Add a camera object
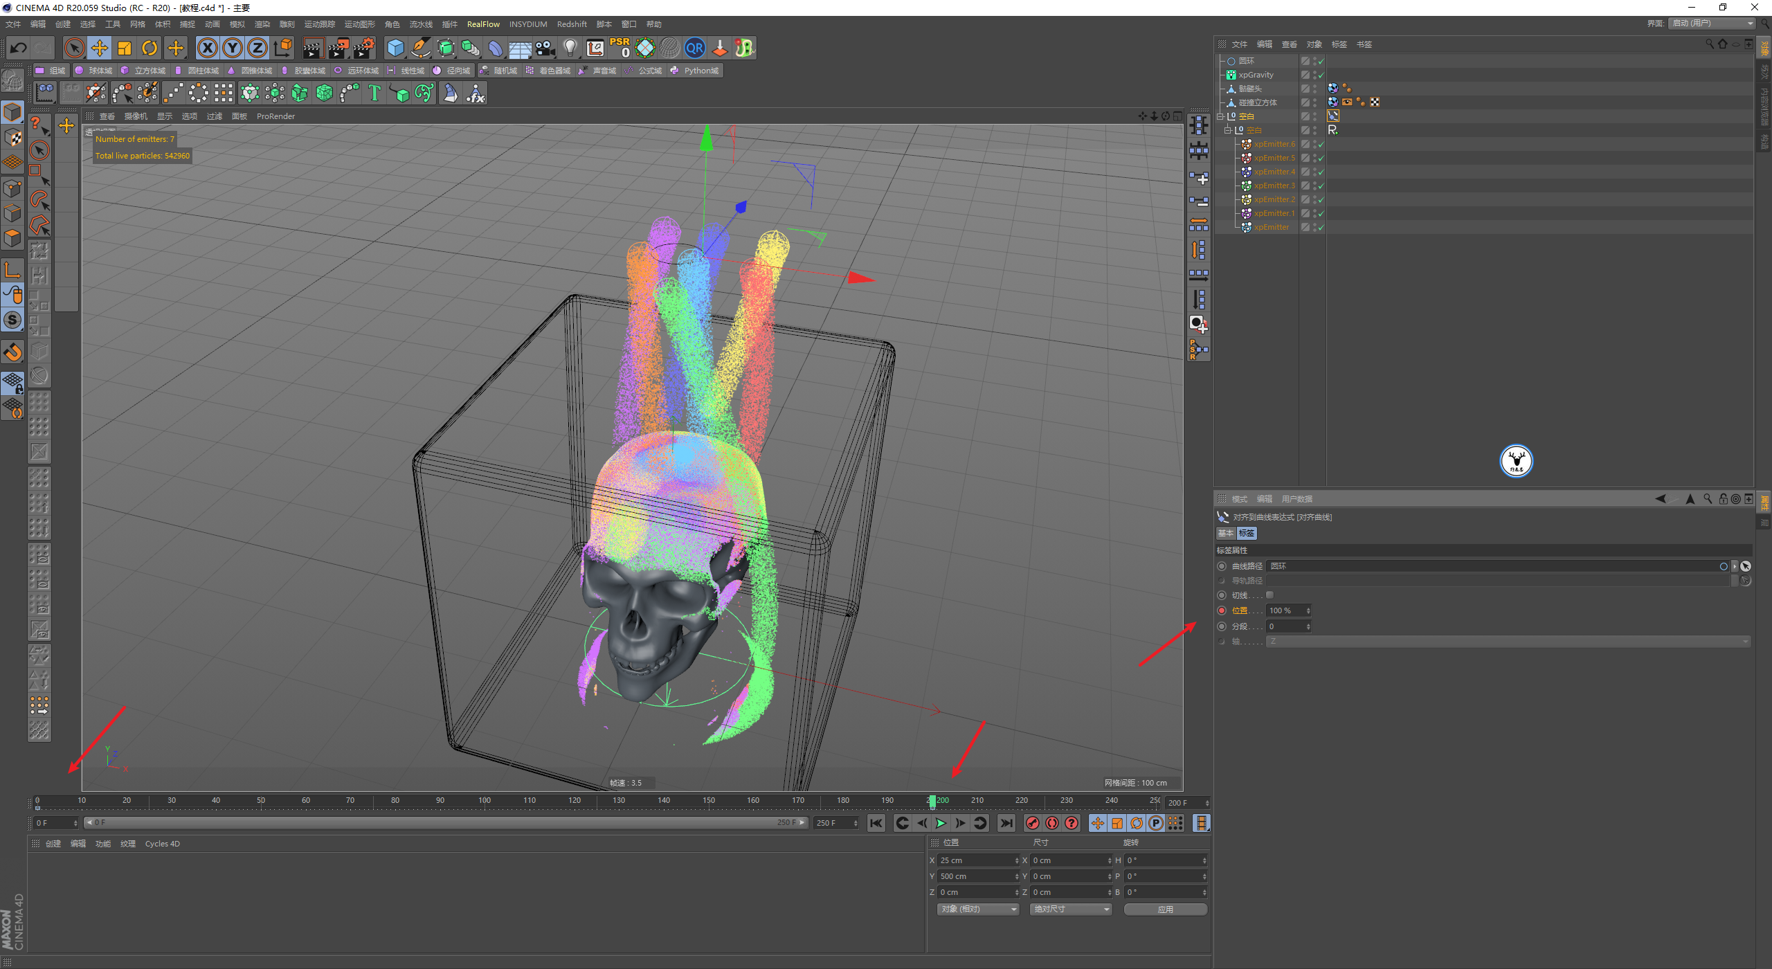 pos(545,48)
